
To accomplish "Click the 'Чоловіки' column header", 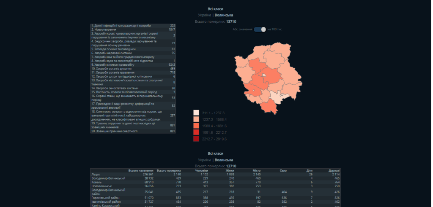I will [x=202, y=170].
